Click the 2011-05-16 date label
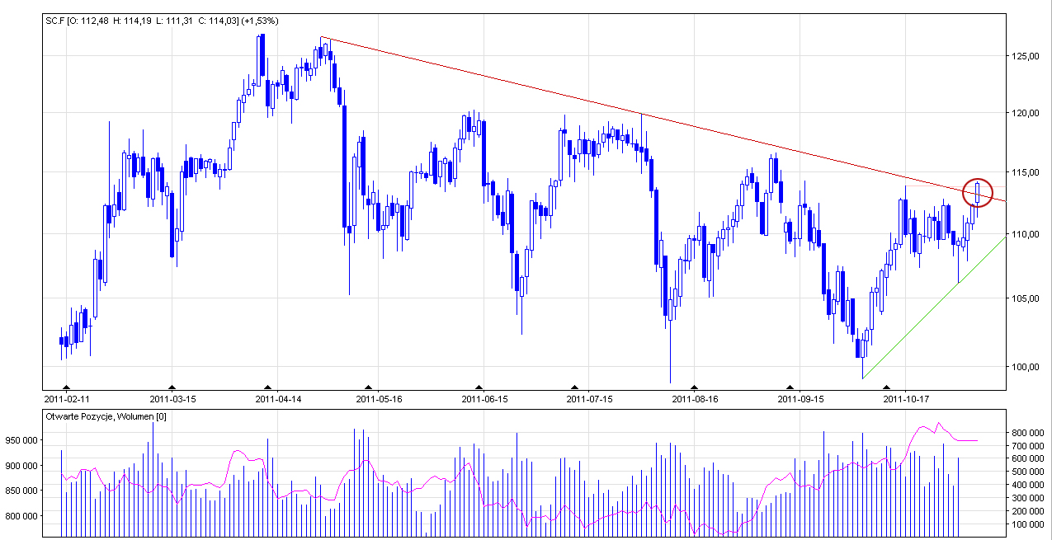Image resolution: width=1052 pixels, height=540 pixels. 379,398
